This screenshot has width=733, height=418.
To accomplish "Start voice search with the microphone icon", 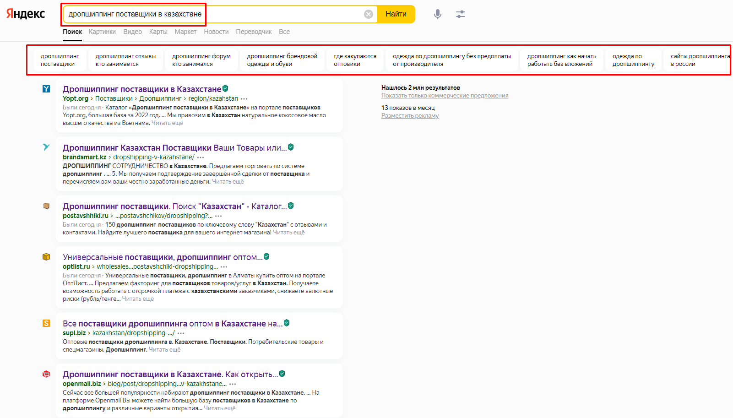I will [x=438, y=14].
